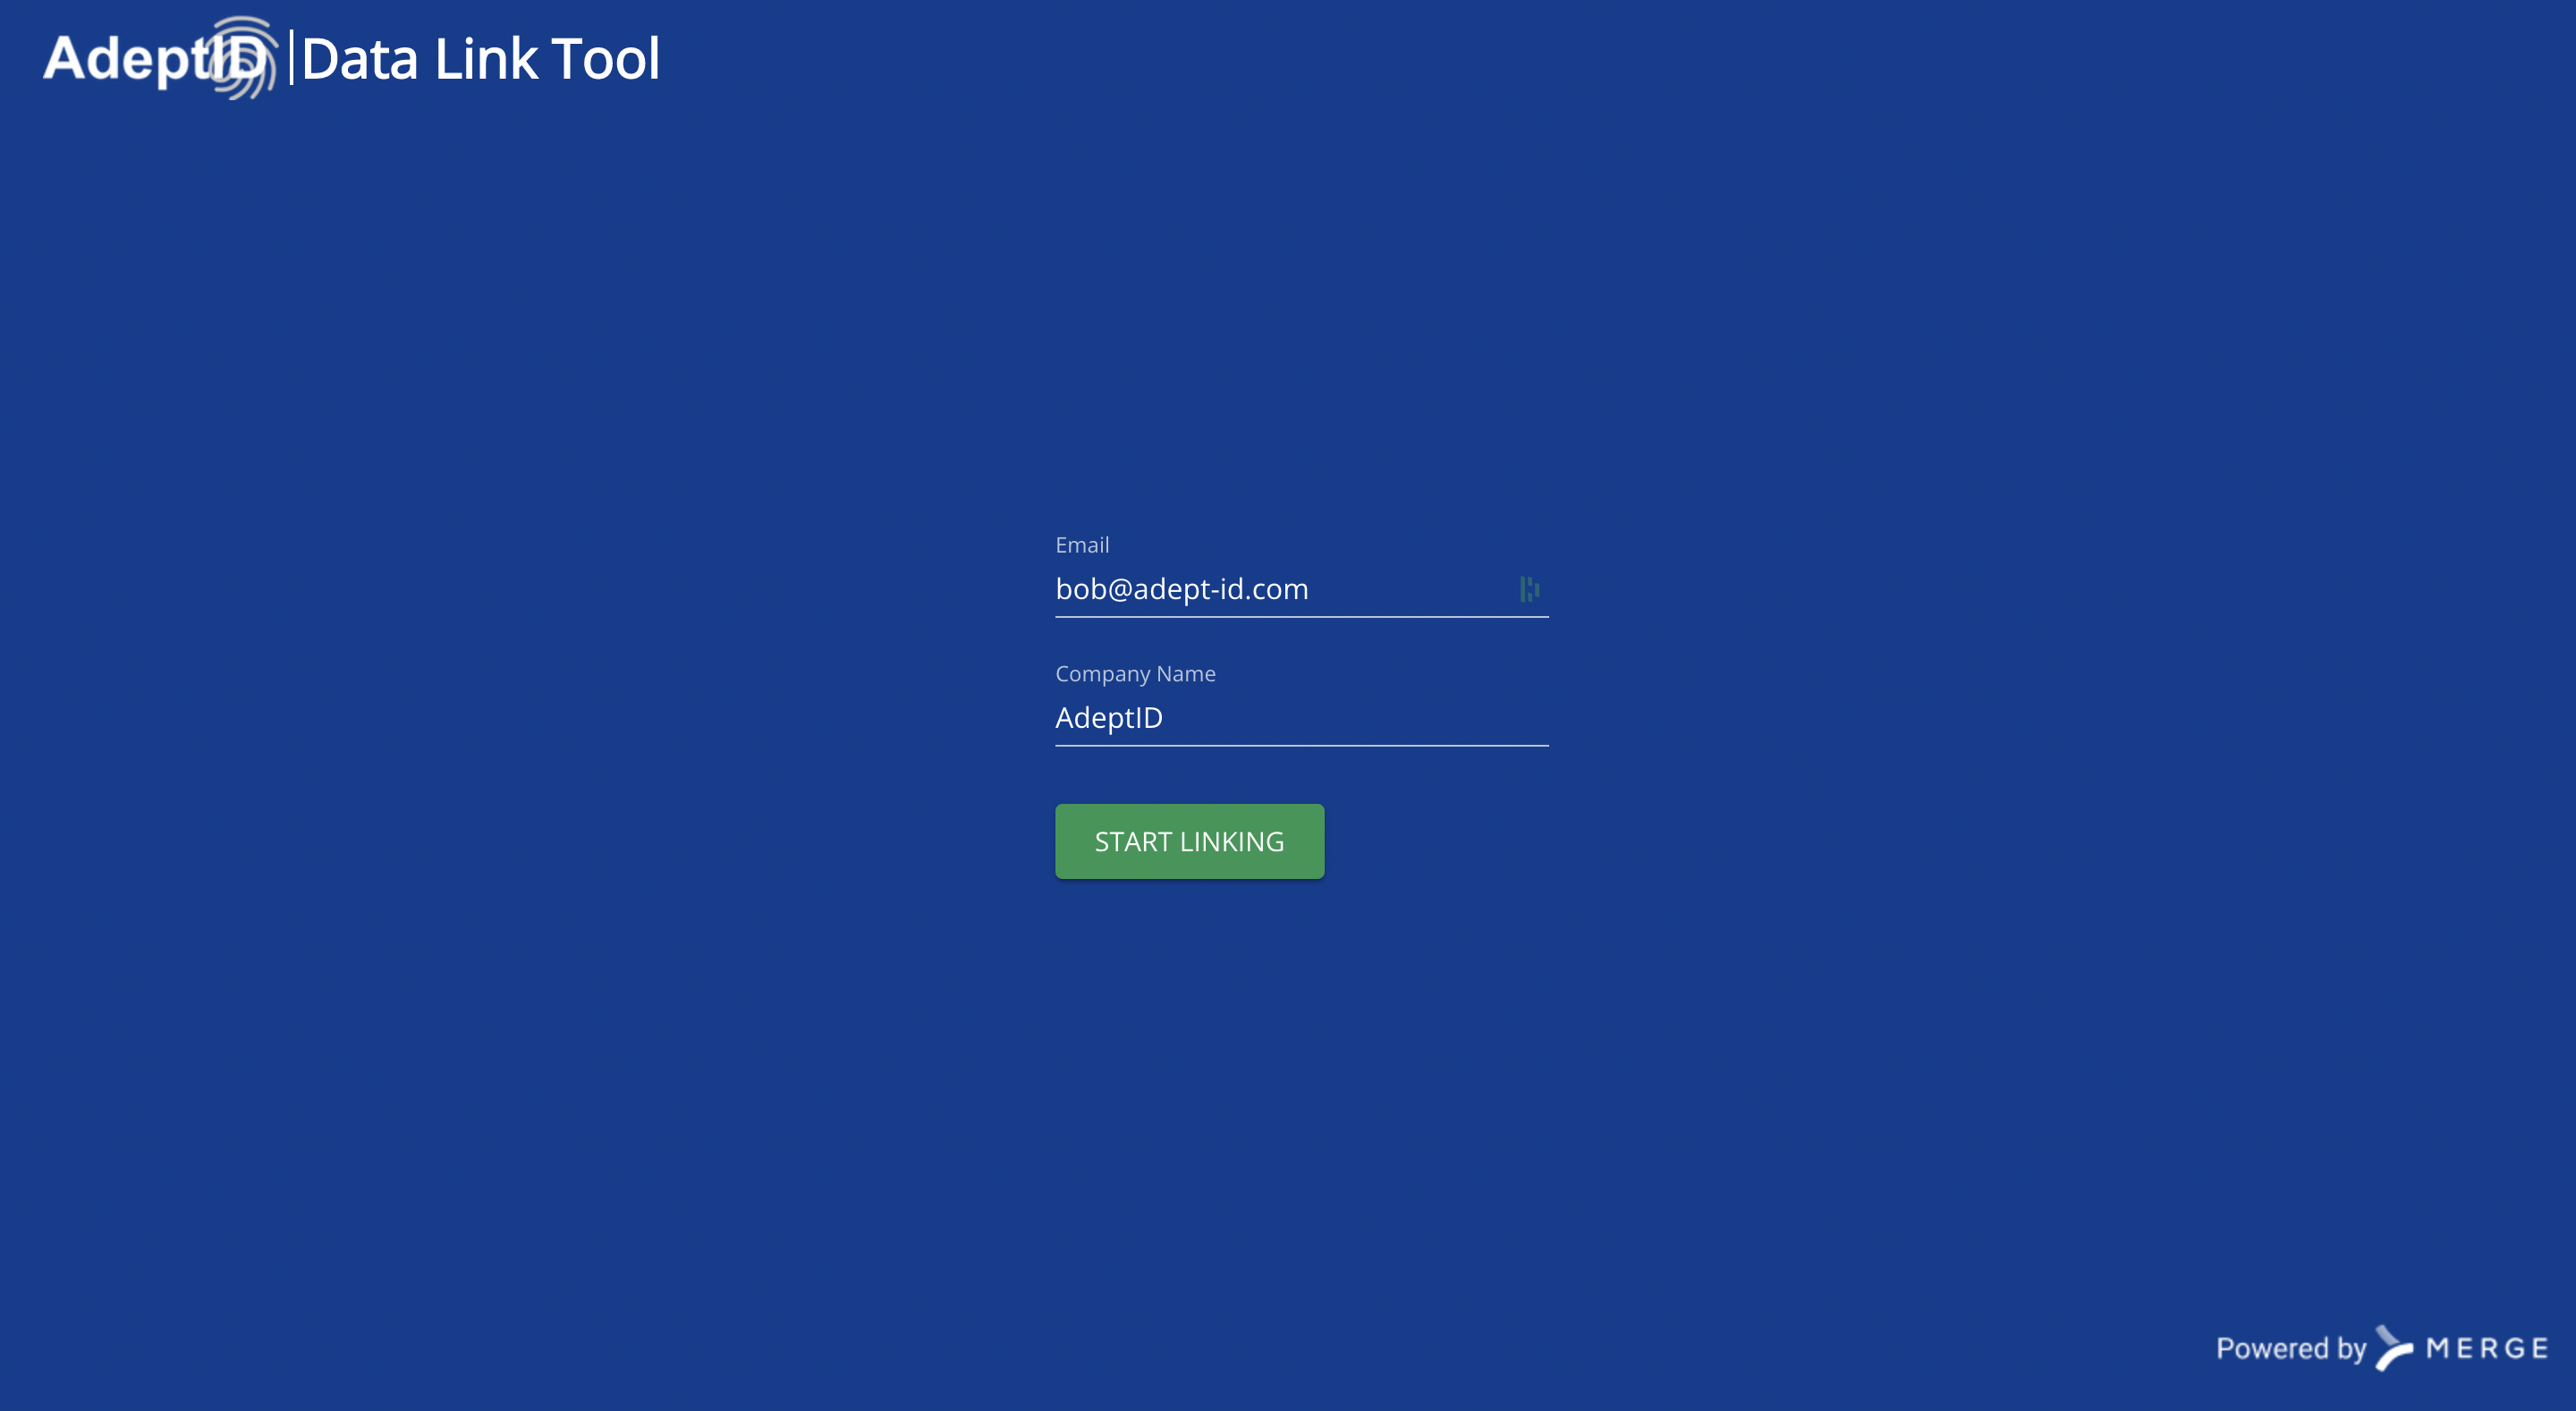Click the vertical divider beside Data Link Tool
The width and height of the screenshot is (2576, 1411).
click(x=291, y=58)
